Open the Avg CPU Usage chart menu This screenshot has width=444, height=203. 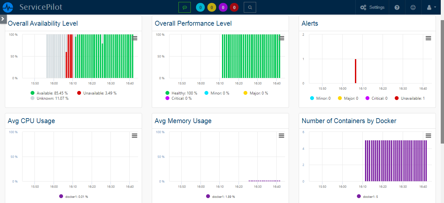click(x=135, y=136)
